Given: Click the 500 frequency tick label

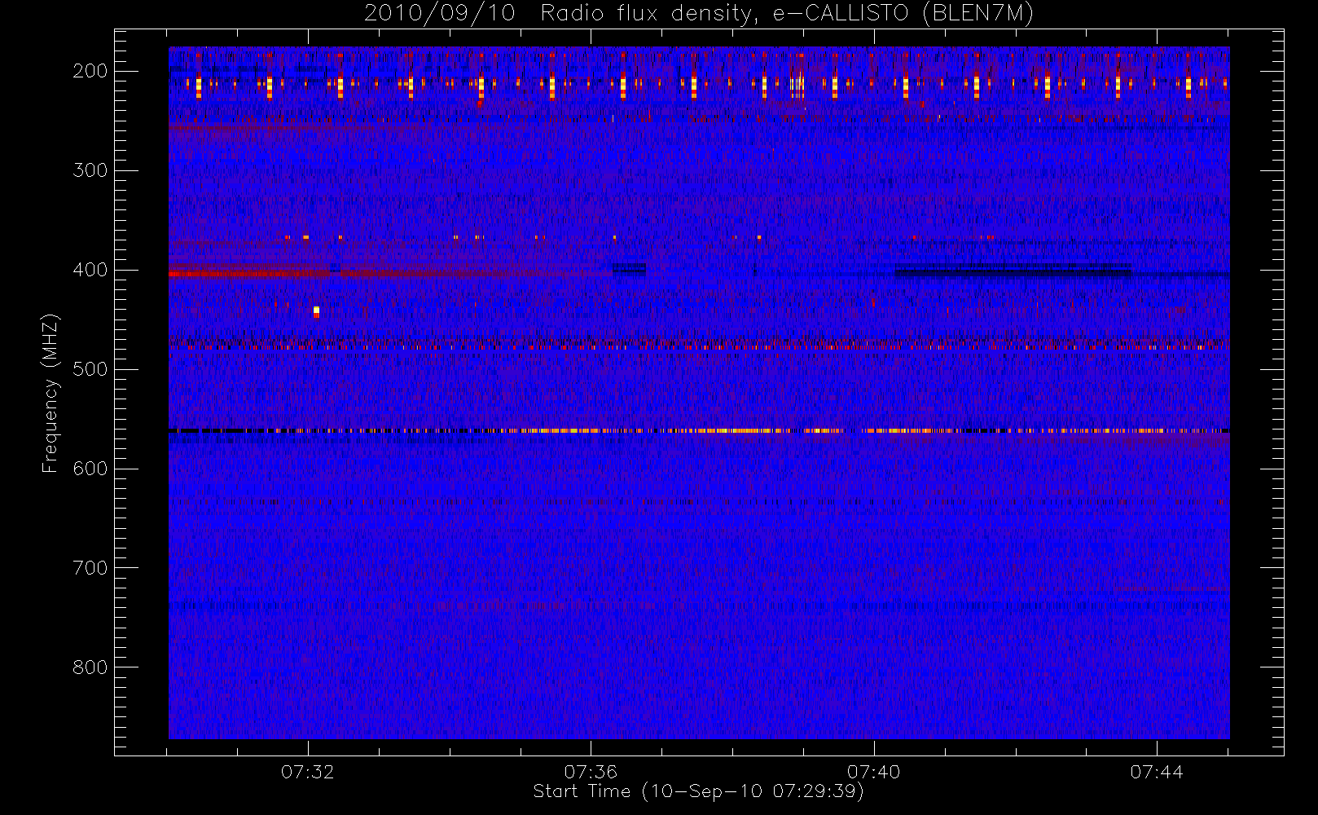Looking at the screenshot, I should point(90,369).
